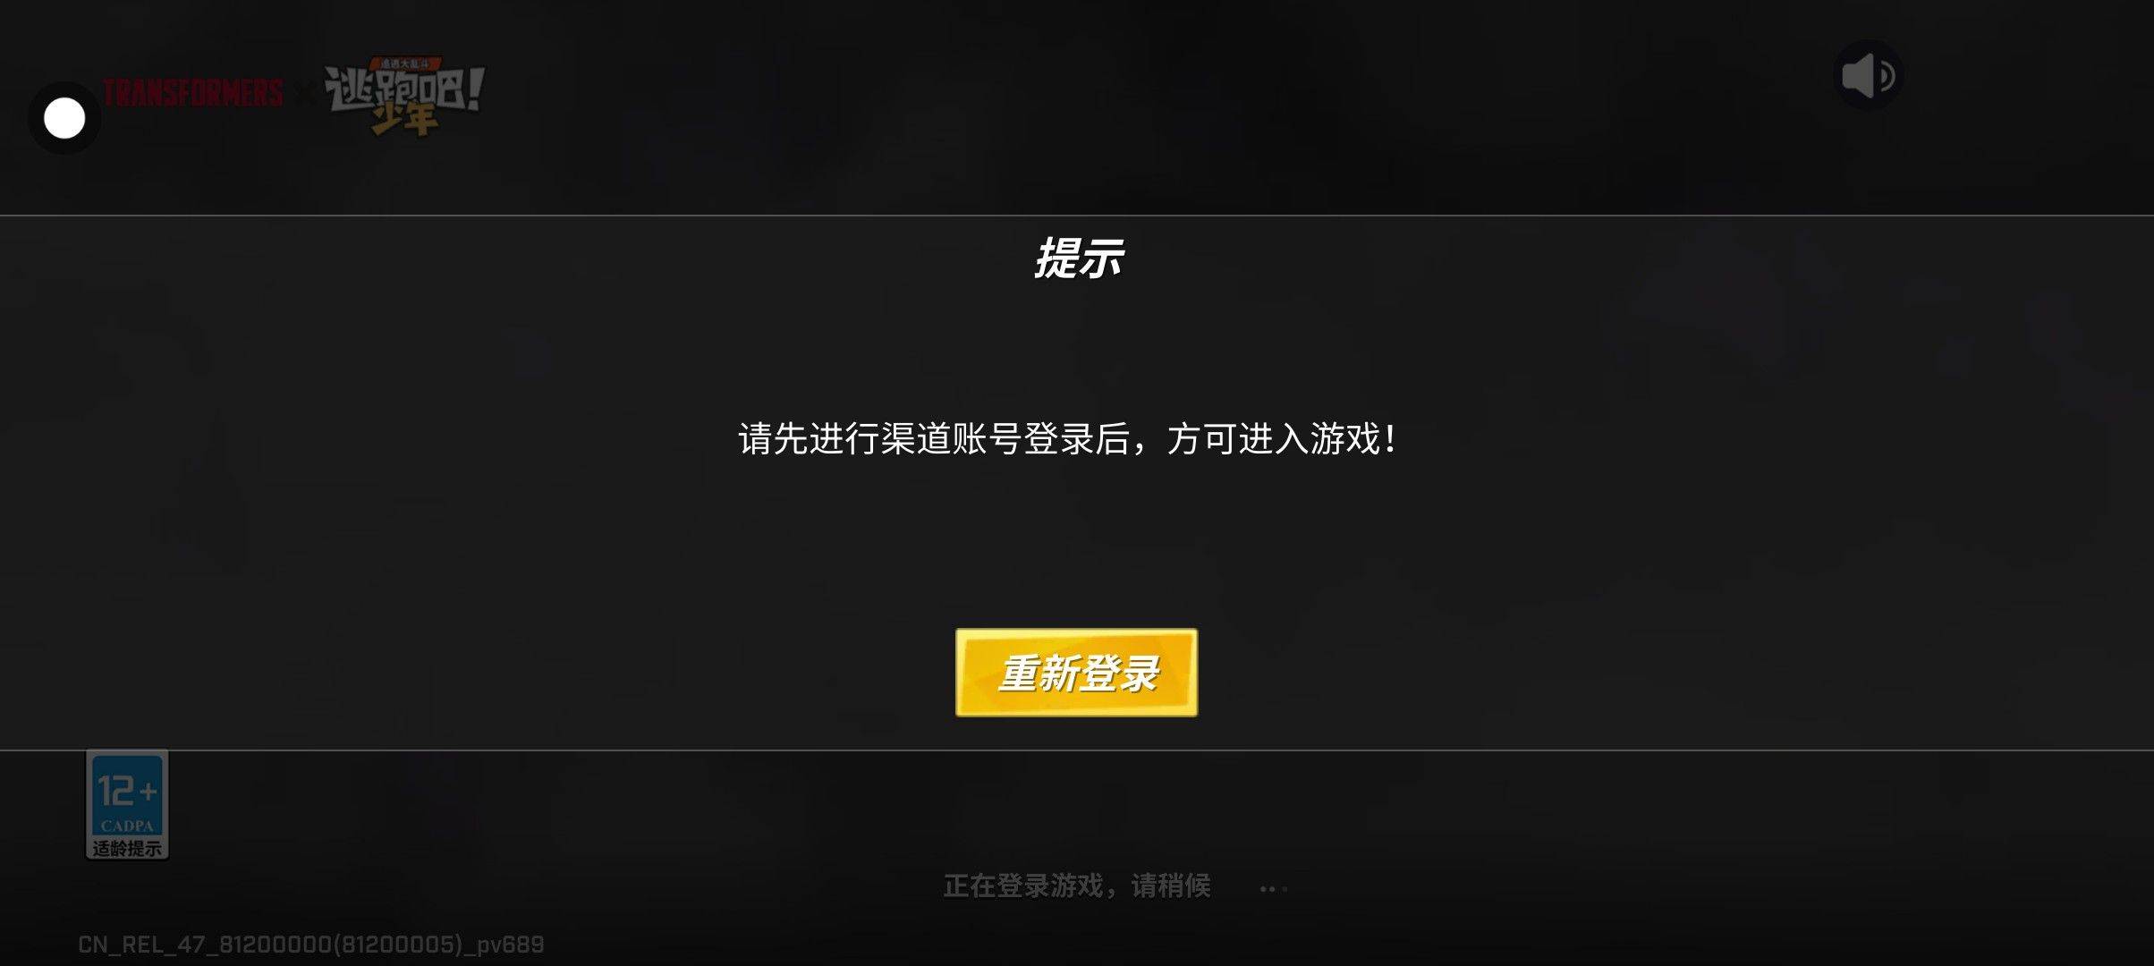This screenshot has height=966, width=2154.
Task: Click the 12+ number on the blue badge
Action: click(x=127, y=791)
